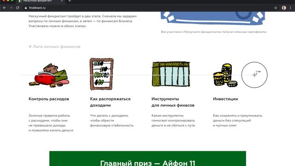The image size is (295, 166).
Task: Click the heading Инвестиции
Action: (225, 99)
